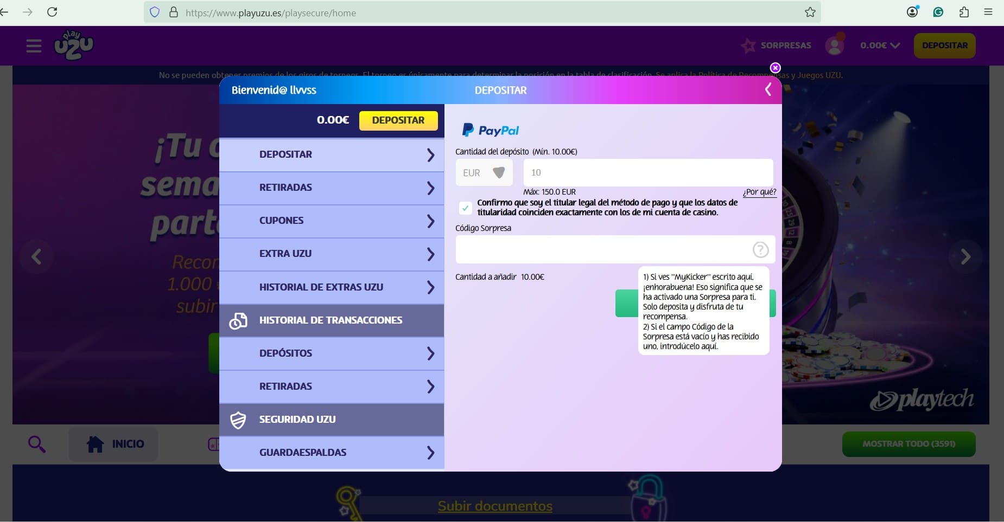Click the search magnifier icon
The height and width of the screenshot is (522, 1004).
click(37, 444)
